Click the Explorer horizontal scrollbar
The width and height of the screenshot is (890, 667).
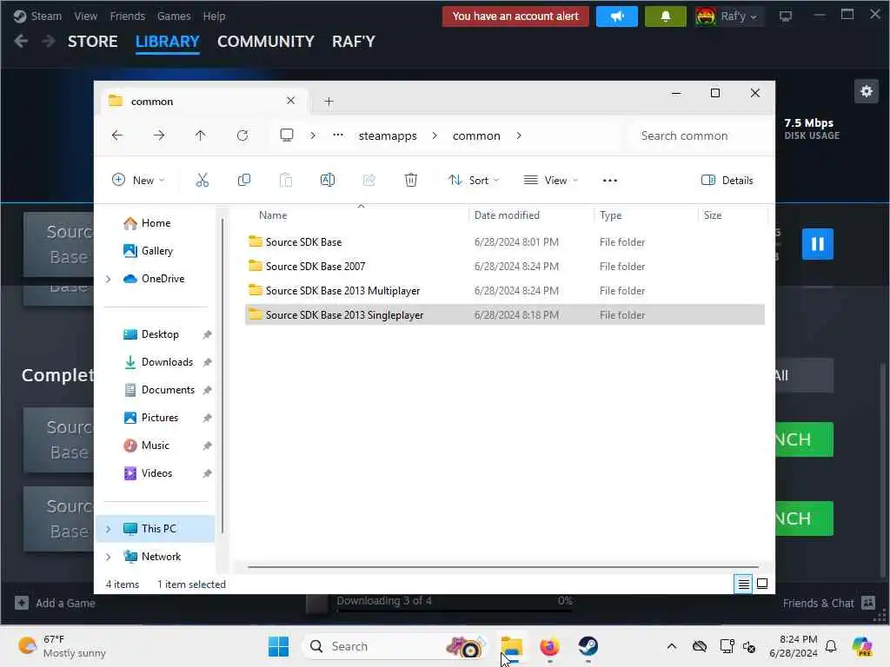[x=503, y=566]
